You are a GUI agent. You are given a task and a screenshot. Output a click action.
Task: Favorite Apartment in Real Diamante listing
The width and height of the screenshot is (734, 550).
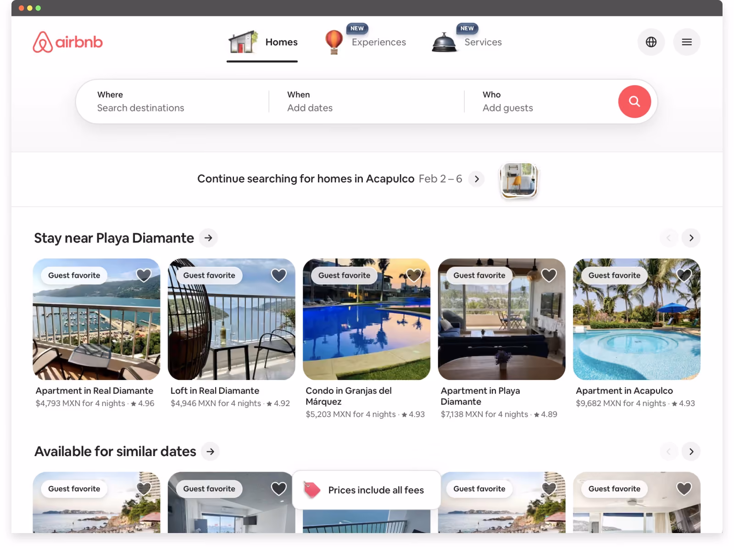tap(144, 275)
